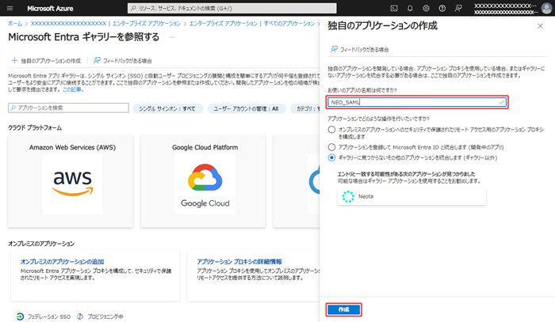This screenshot has height=322, width=555.
Task: Click the フェデレーション SSO legend icon
Action: coord(20,316)
